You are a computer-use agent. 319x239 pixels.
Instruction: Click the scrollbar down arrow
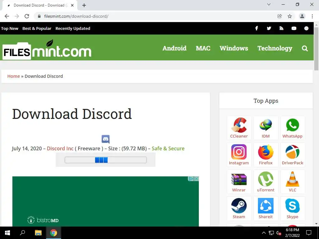tap(317, 224)
